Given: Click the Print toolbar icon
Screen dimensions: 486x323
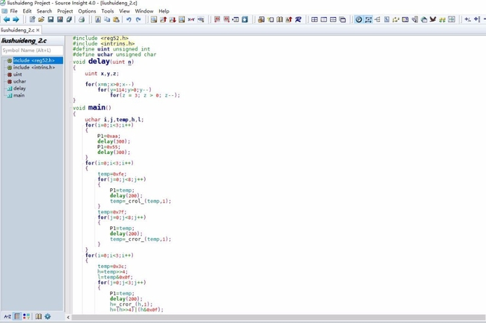Looking at the screenshot, I should [x=82, y=20].
